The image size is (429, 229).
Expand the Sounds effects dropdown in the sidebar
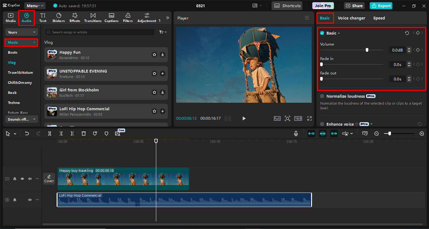21,119
